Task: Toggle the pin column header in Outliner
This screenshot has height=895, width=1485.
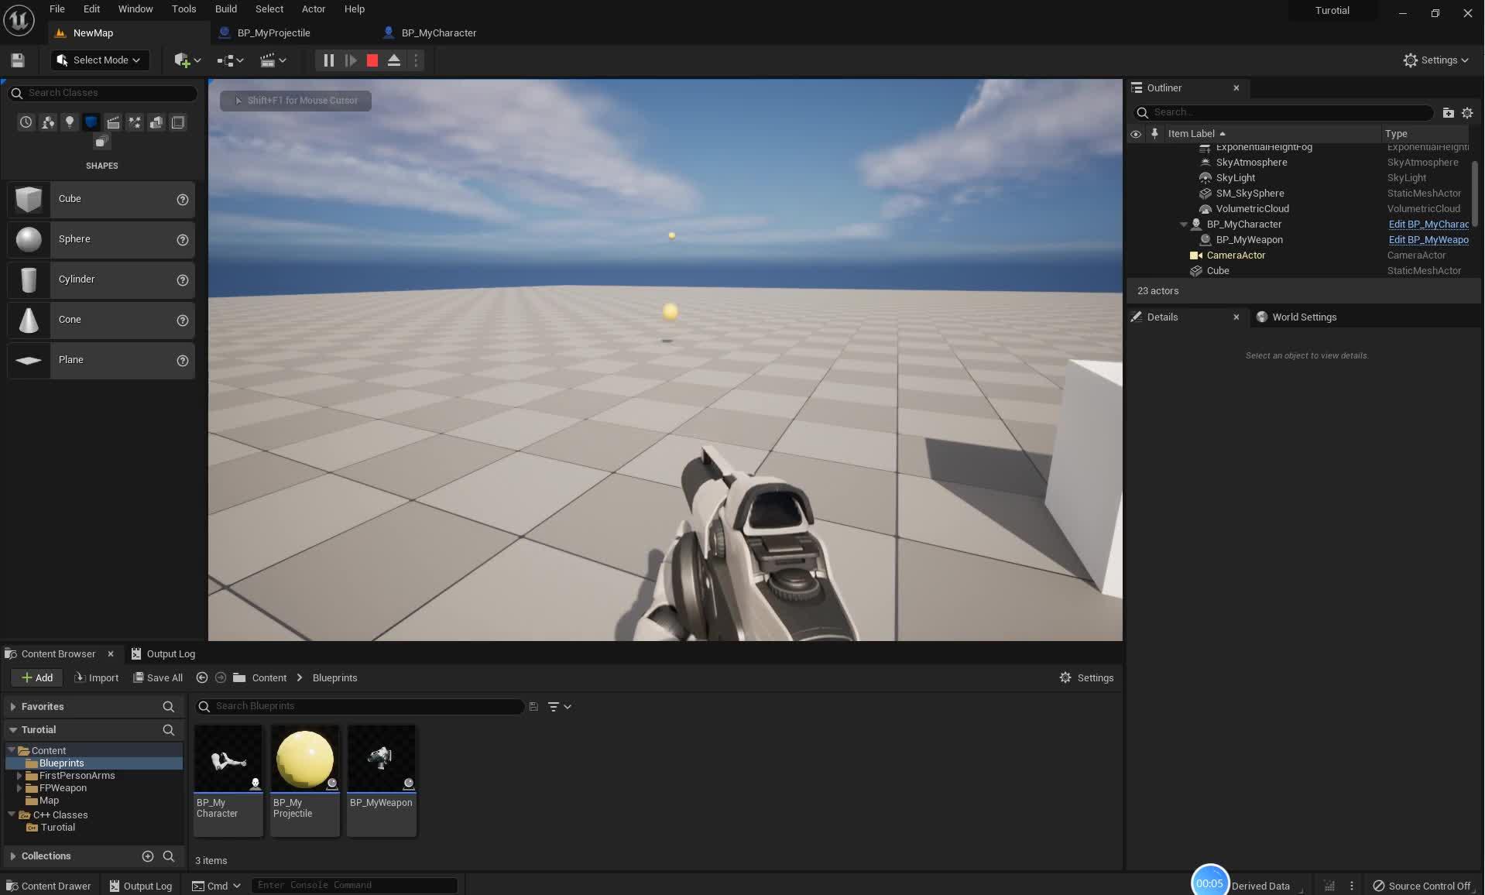Action: click(x=1154, y=133)
